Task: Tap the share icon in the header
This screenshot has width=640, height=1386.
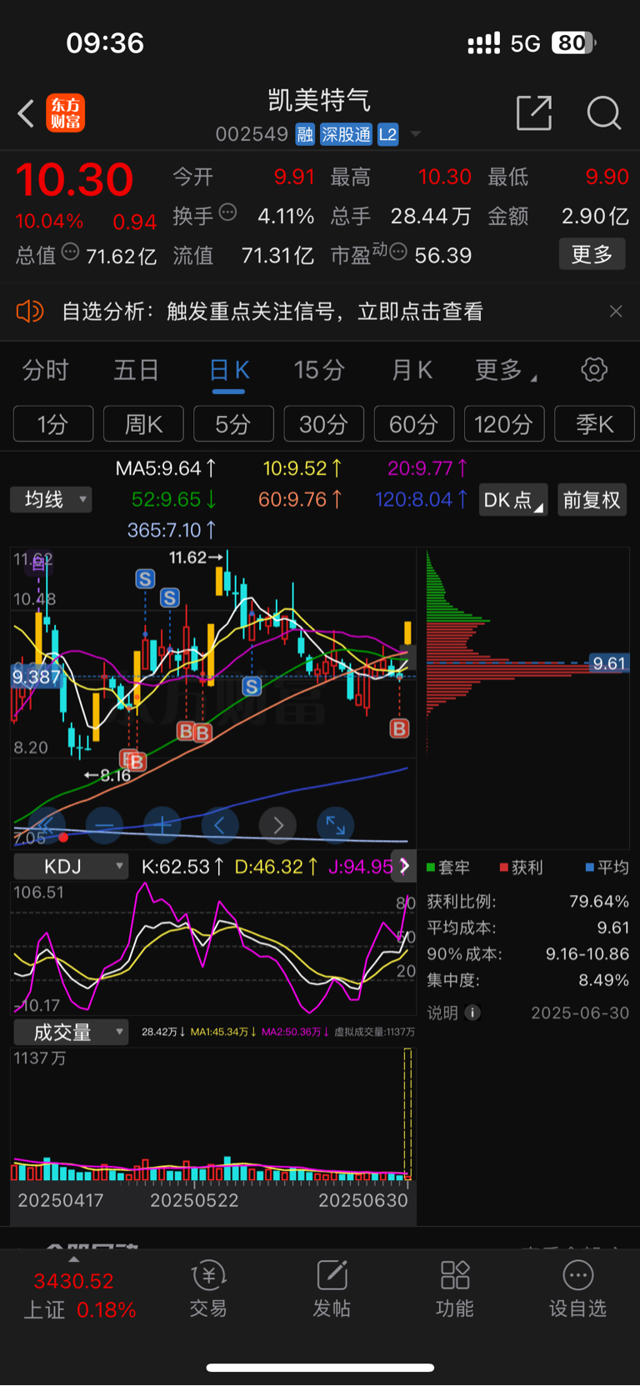Action: [x=534, y=113]
